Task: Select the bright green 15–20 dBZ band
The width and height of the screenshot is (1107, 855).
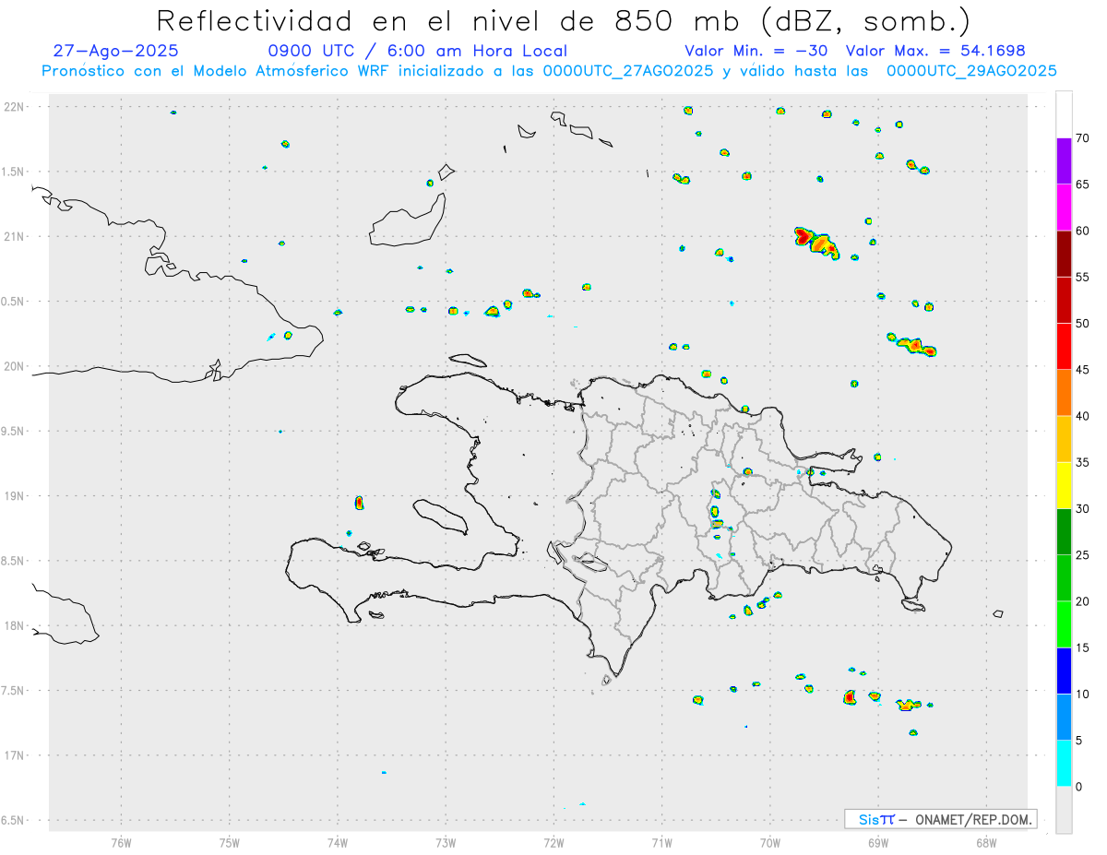Action: point(1064,624)
